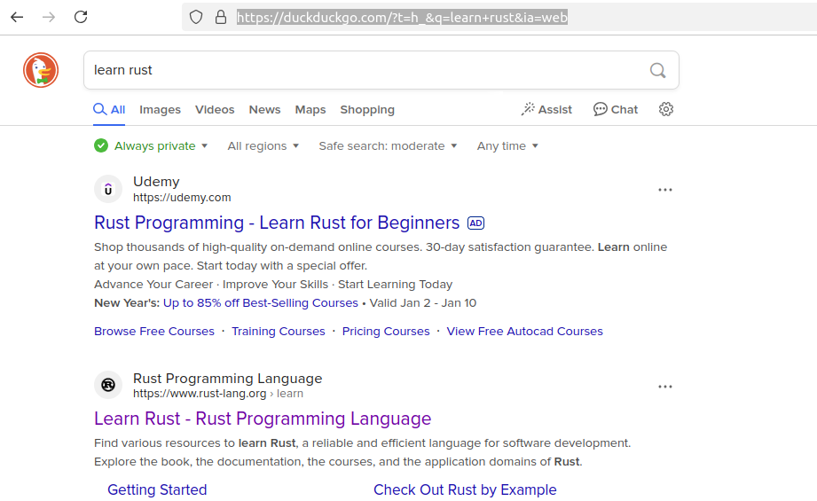Click 'Valid Jan 2 - Jan 10' text
The image size is (817, 501).
[422, 303]
